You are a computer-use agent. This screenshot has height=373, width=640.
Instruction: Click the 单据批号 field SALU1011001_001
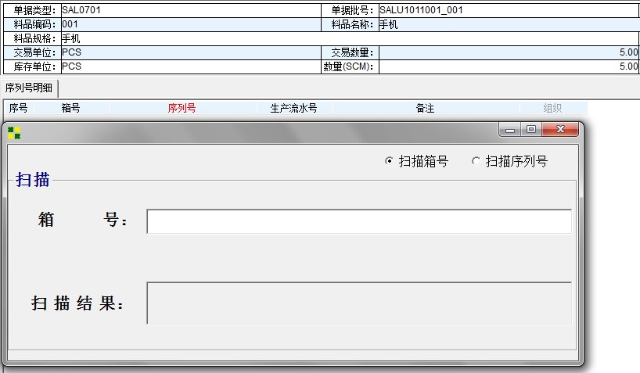click(507, 10)
